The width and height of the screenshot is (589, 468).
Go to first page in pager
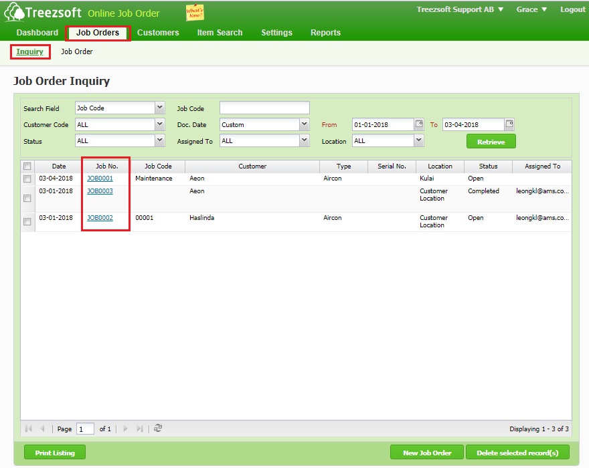(x=29, y=429)
